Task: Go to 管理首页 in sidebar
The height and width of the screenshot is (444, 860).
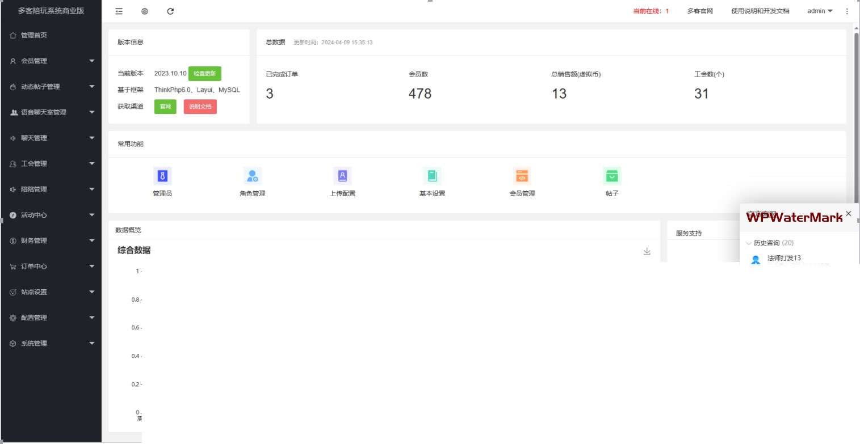Action: pos(34,35)
